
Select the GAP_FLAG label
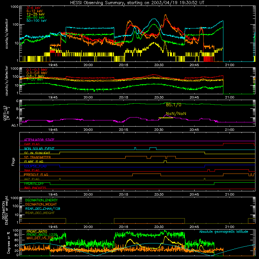(x=32, y=144)
